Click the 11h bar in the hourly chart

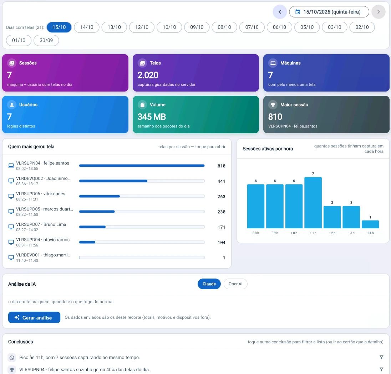click(x=313, y=203)
